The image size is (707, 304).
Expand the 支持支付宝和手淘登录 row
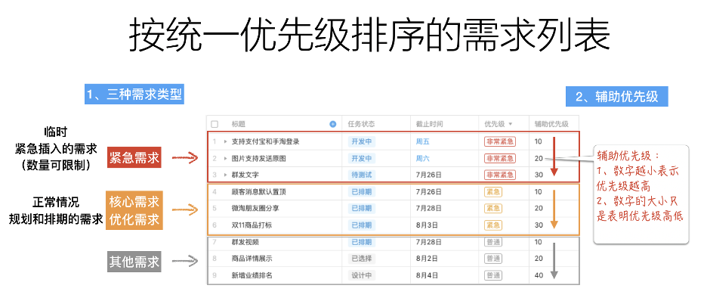click(225, 141)
